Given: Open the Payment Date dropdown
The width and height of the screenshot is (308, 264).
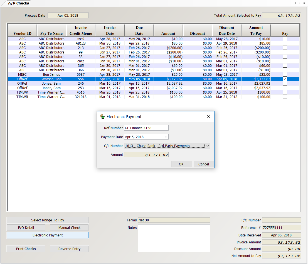Looking at the screenshot, I should point(166,137).
